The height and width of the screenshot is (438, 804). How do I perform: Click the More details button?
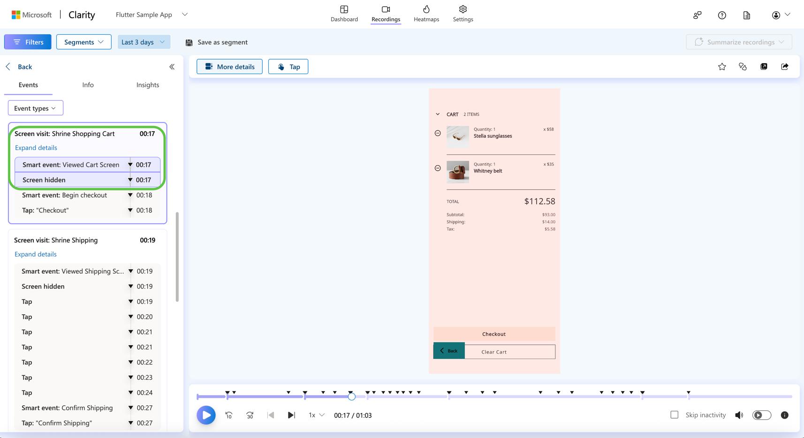229,67
